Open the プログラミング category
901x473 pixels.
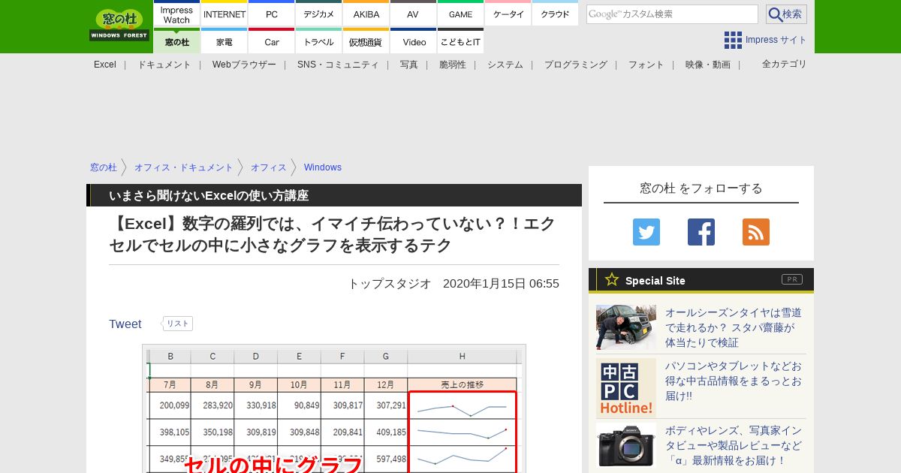click(576, 65)
